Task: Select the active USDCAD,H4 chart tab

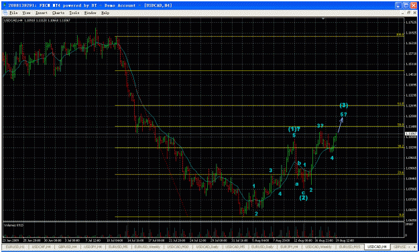Action: [377, 247]
